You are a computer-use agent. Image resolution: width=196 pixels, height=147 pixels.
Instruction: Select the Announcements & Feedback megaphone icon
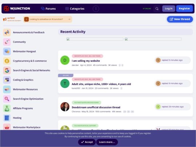[x=7, y=32]
